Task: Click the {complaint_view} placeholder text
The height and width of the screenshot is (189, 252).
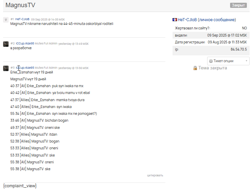Action: pos(20,186)
